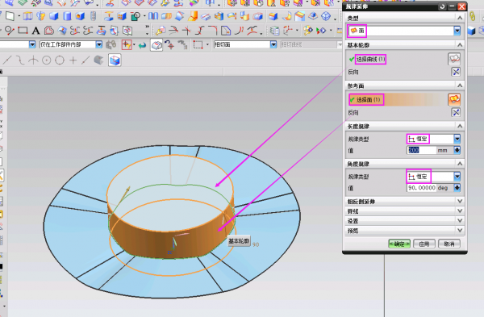The image size is (484, 317).
Task: Click the angle value field showing 90.00000
Action: (x=422, y=188)
